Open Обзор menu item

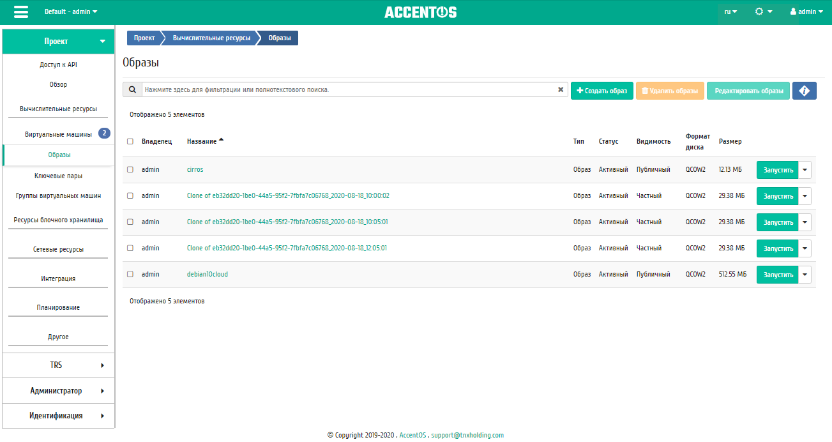point(58,84)
